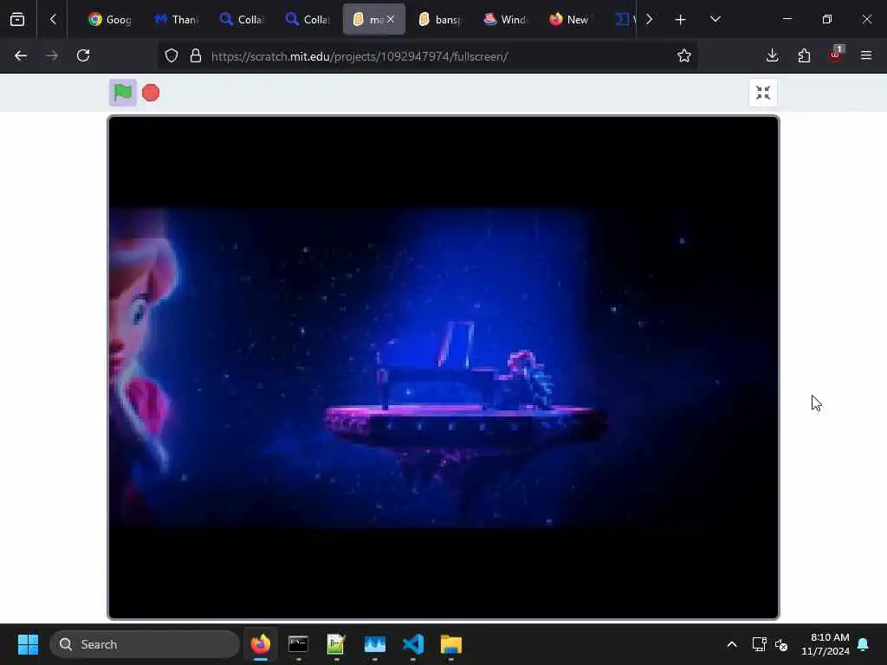View site security padlock info
This screenshot has height=665, width=887.
pyautogui.click(x=196, y=56)
